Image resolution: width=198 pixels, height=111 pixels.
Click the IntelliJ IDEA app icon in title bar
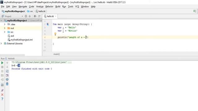tap(2, 2)
